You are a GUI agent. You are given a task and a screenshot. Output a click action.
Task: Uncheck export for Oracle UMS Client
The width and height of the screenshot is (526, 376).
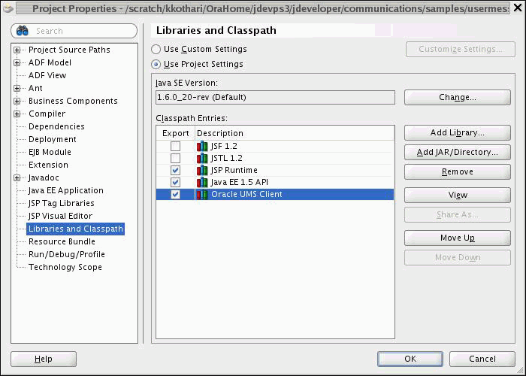175,194
